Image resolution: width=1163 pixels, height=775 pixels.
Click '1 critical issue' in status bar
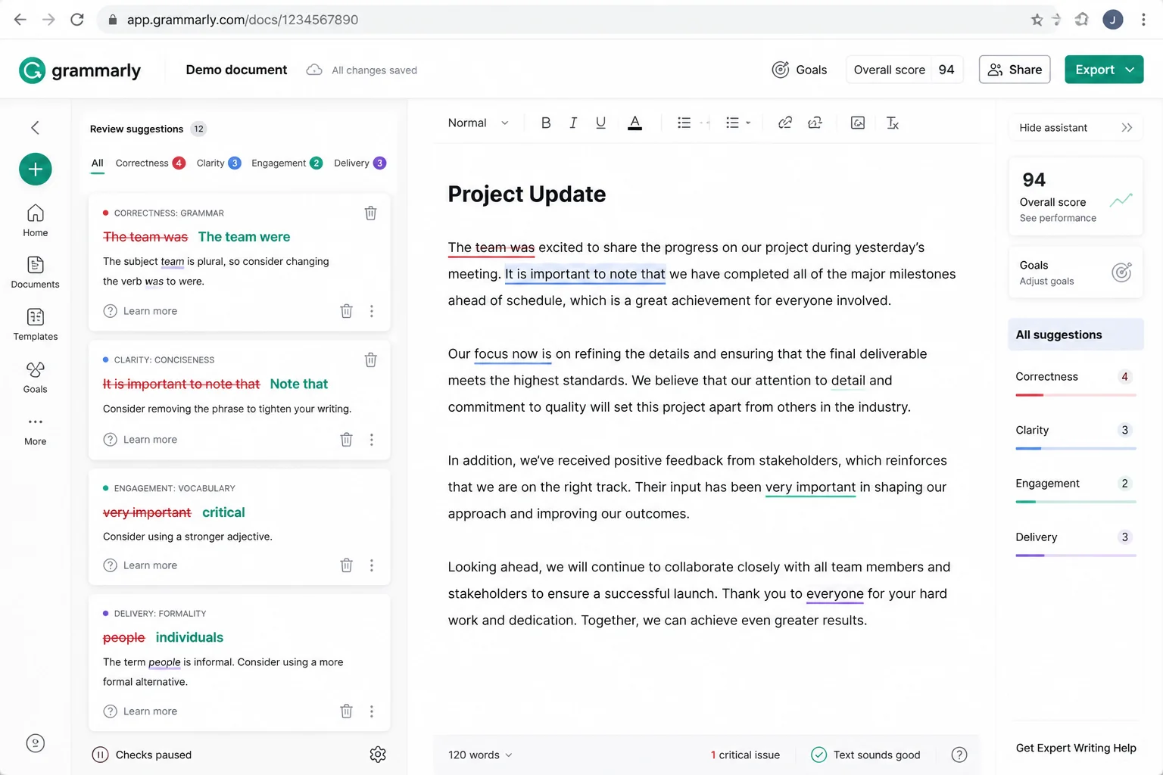point(745,755)
